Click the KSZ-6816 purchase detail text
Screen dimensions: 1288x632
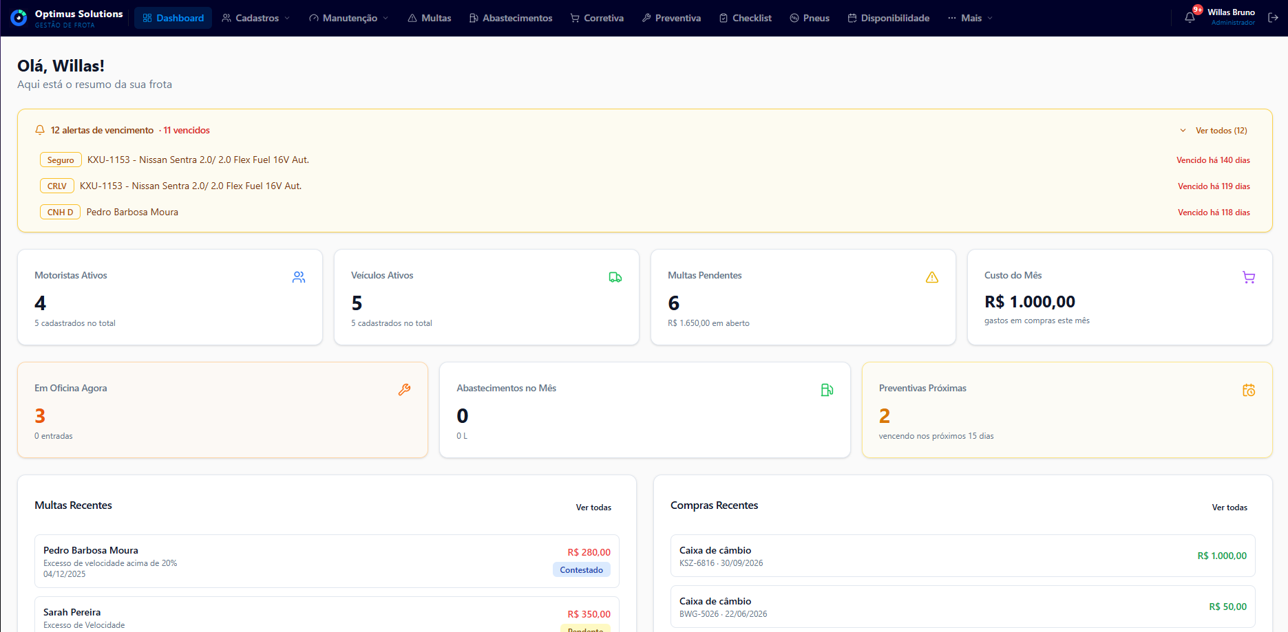[x=721, y=563]
